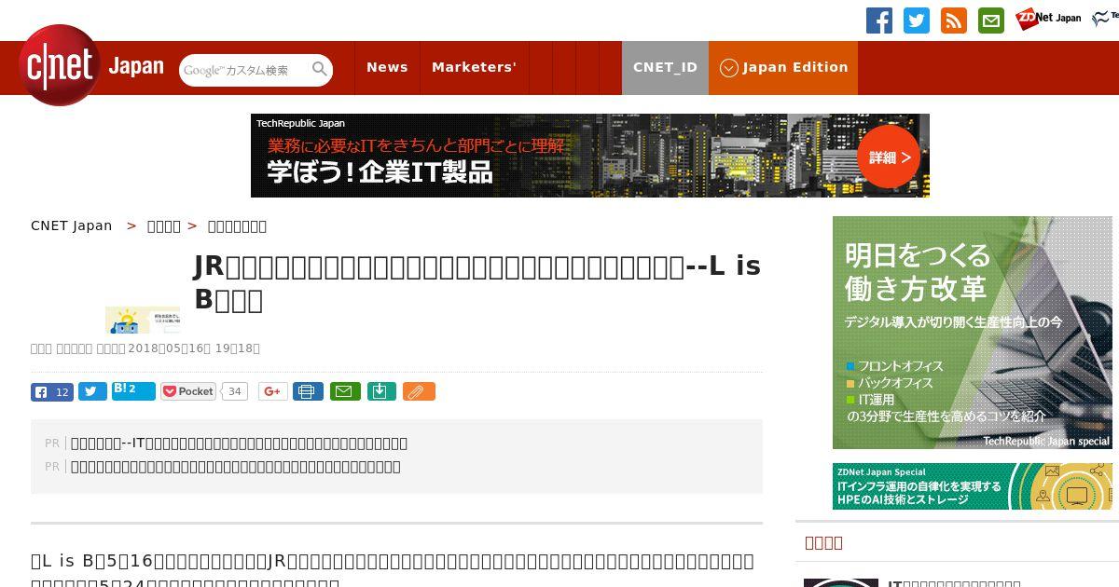
Task: Share article via Twitter button
Action: tap(92, 391)
